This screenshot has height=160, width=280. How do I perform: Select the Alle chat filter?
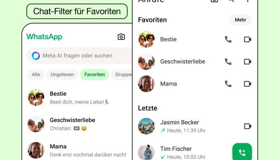(36, 74)
